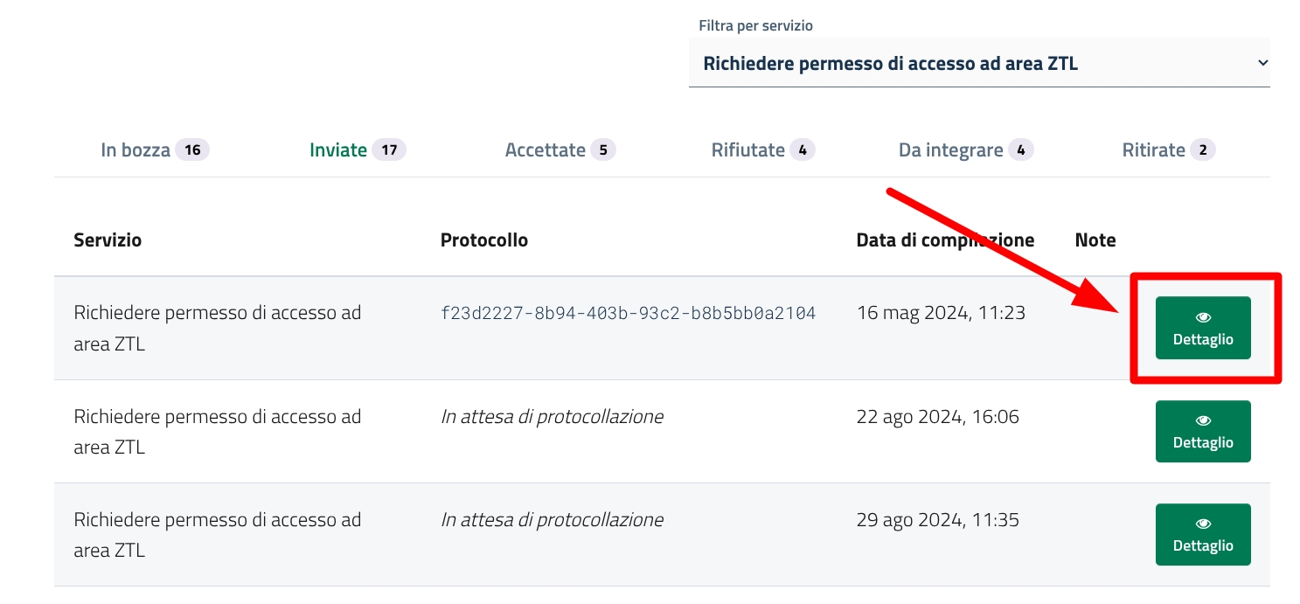
Task: Click the Note column header
Action: (1095, 240)
